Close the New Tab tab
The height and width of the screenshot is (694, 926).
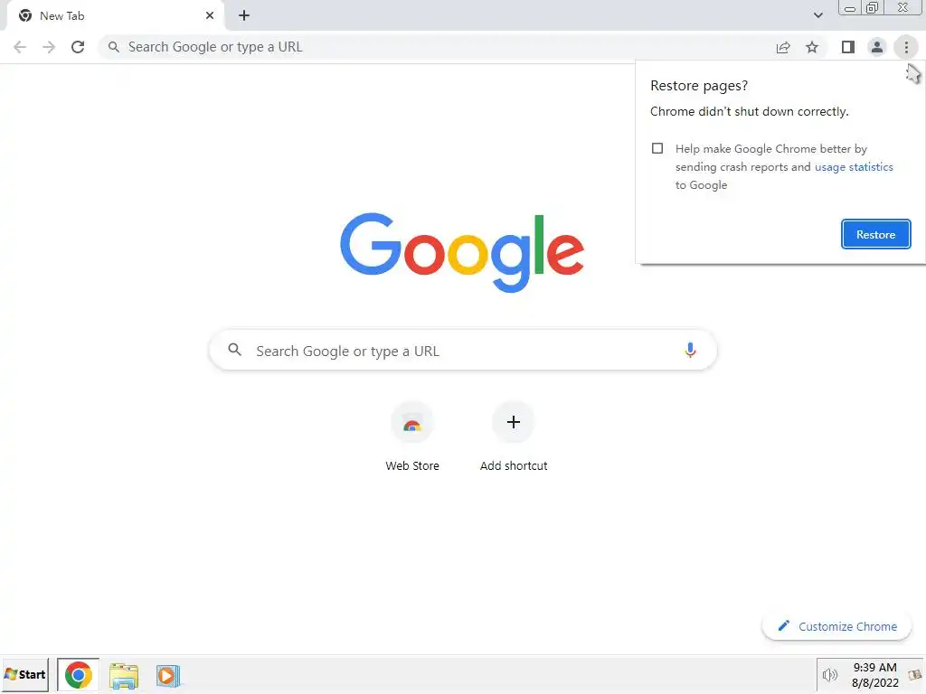pyautogui.click(x=210, y=16)
